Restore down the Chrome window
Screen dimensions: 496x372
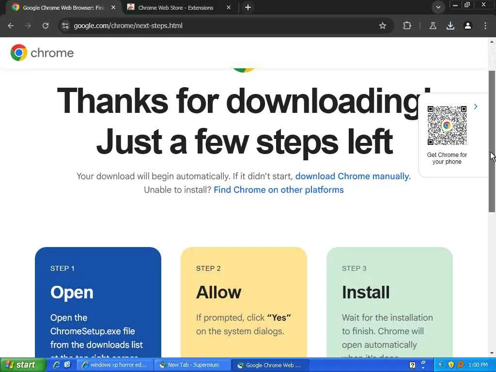467,5
